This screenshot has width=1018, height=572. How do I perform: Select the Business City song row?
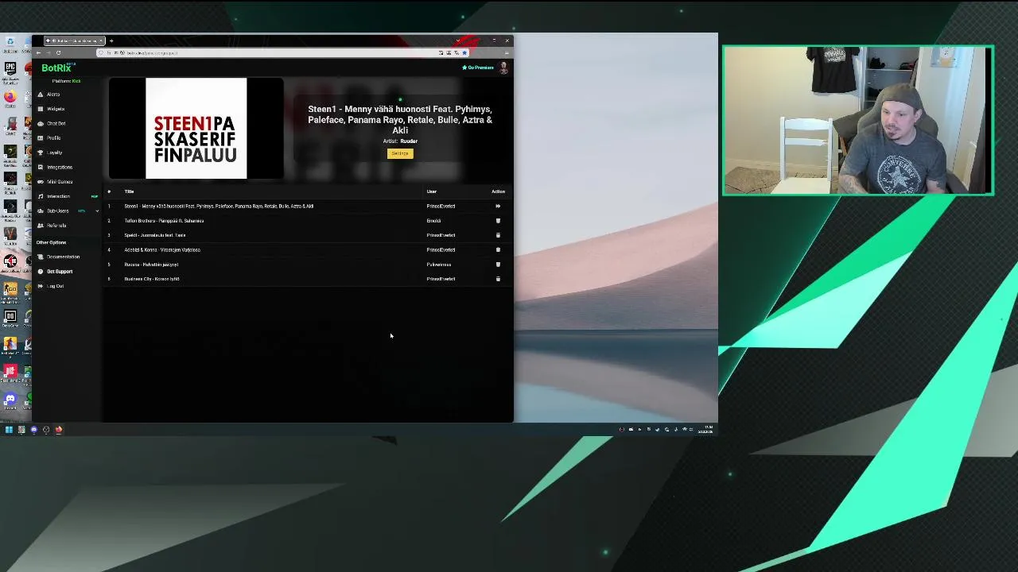click(308, 279)
